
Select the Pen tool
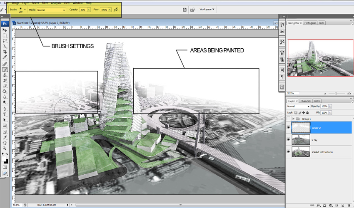tap(5, 109)
